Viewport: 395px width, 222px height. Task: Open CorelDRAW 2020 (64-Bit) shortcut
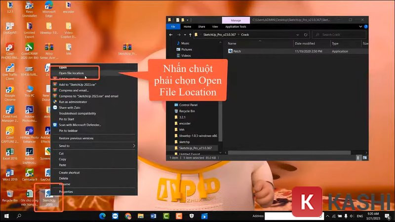(x=30, y=51)
